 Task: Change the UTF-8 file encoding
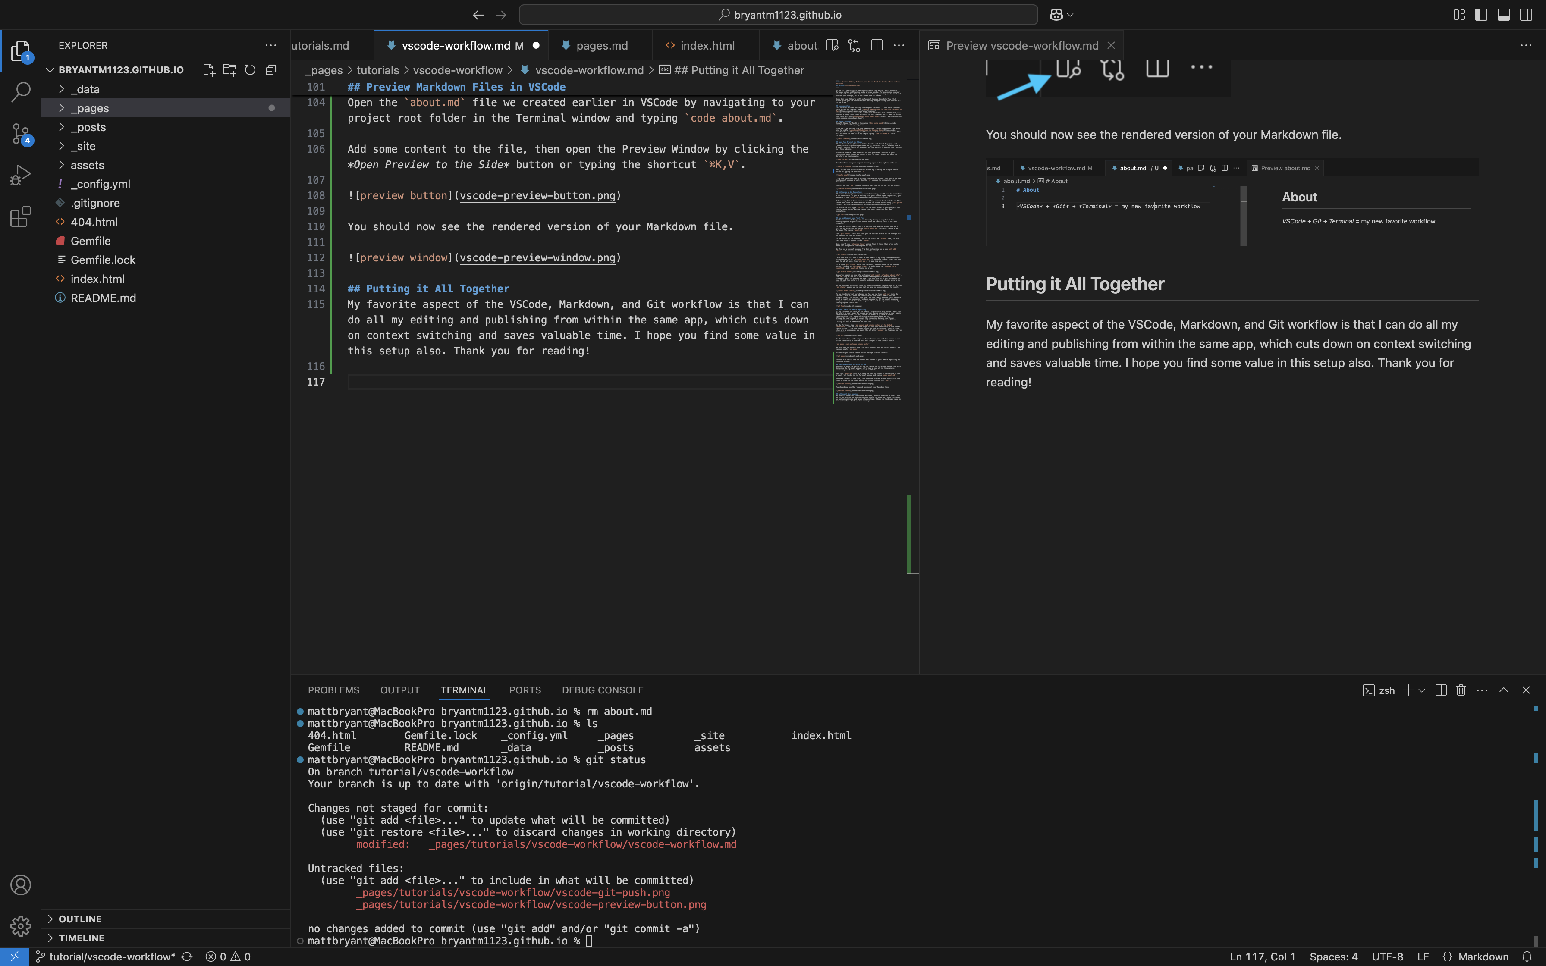[x=1387, y=957]
